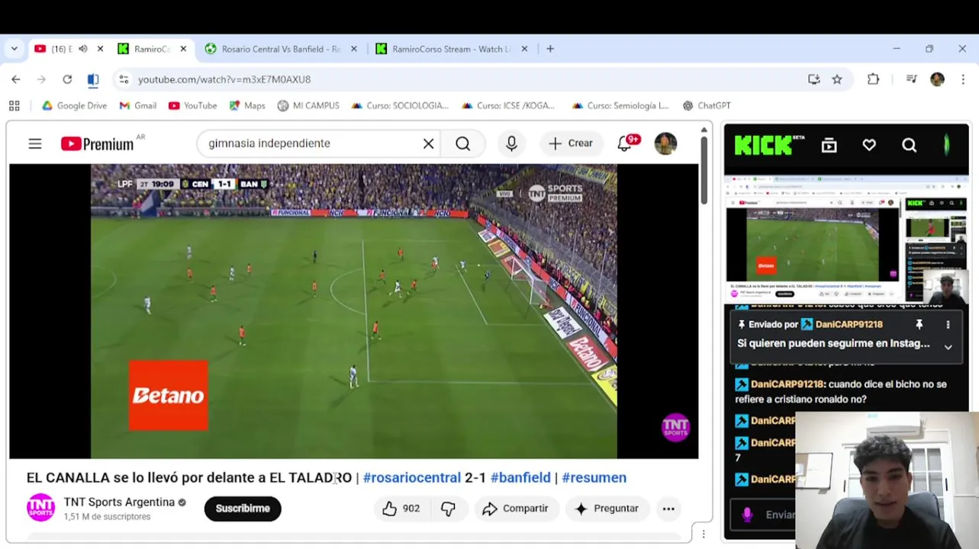Open bookmarks side panel icon

93,79
